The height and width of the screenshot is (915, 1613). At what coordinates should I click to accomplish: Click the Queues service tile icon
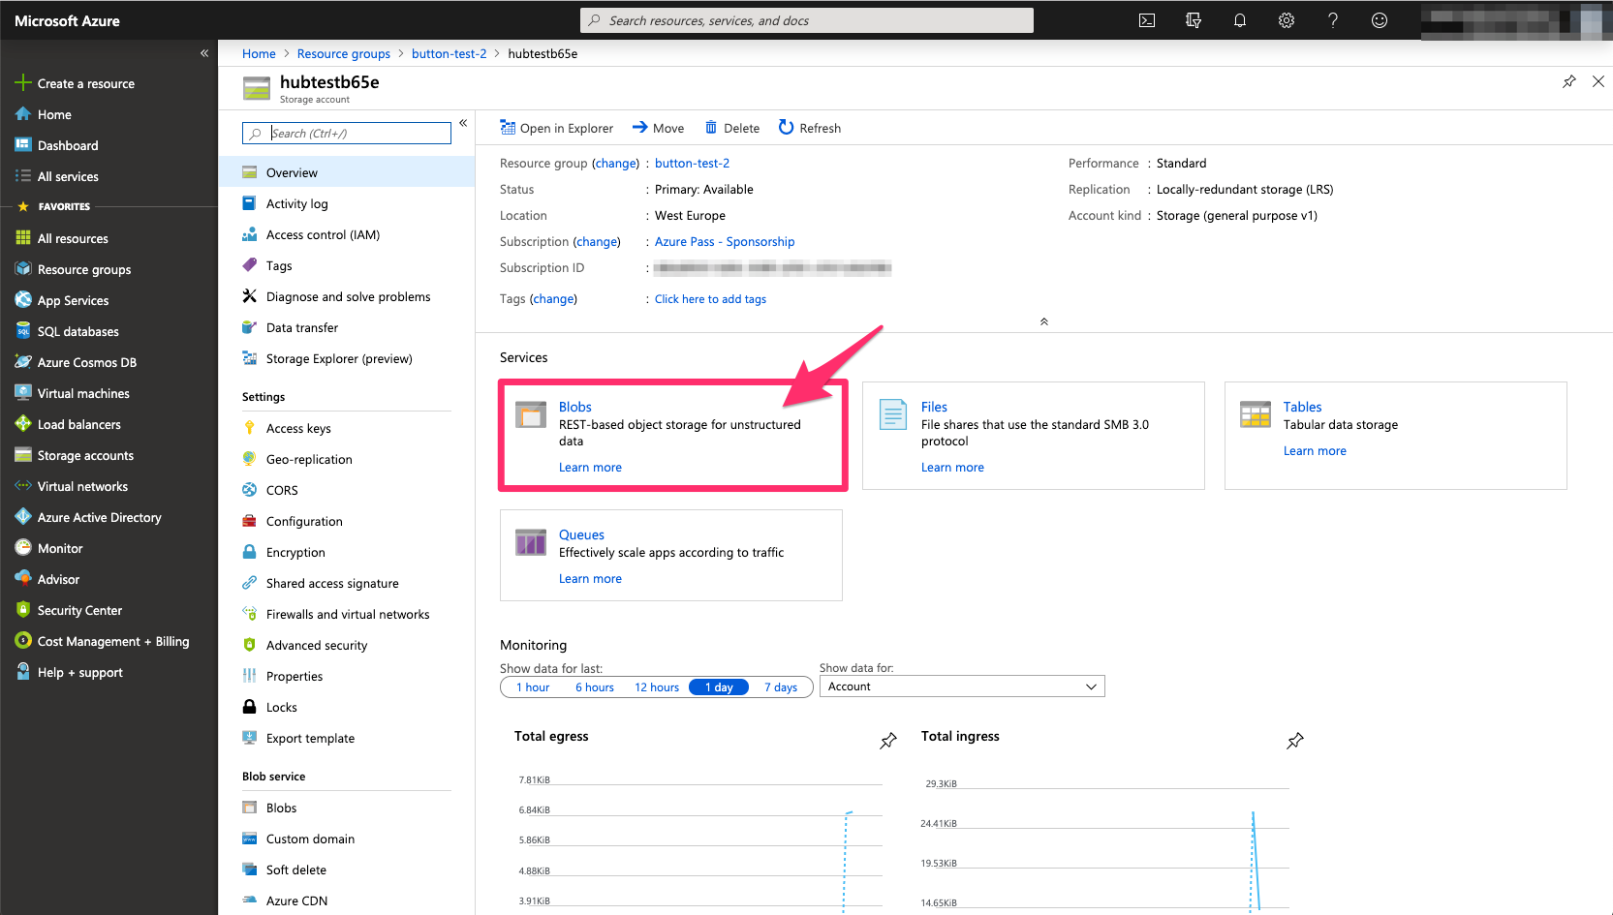coord(531,542)
